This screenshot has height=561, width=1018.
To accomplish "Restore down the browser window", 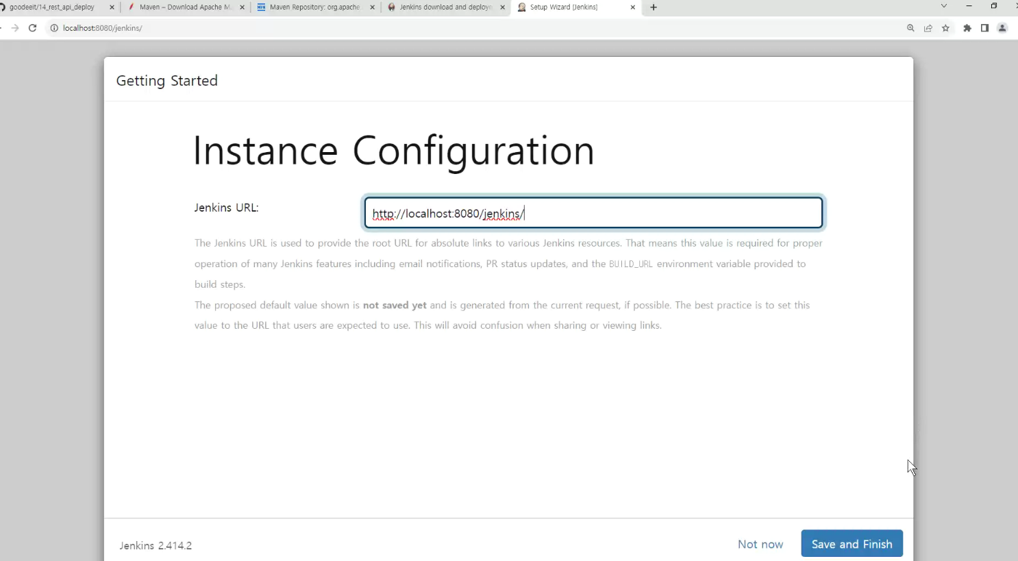I will [994, 6].
